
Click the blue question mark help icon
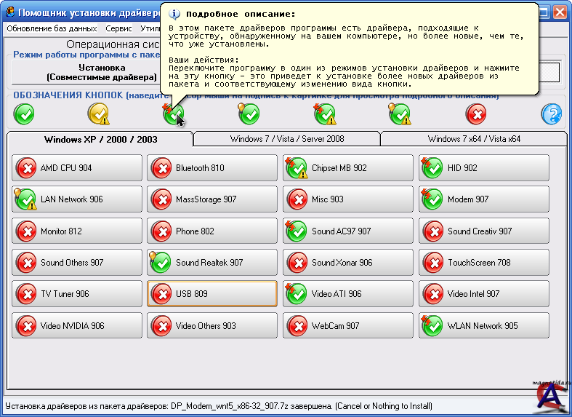(552, 114)
